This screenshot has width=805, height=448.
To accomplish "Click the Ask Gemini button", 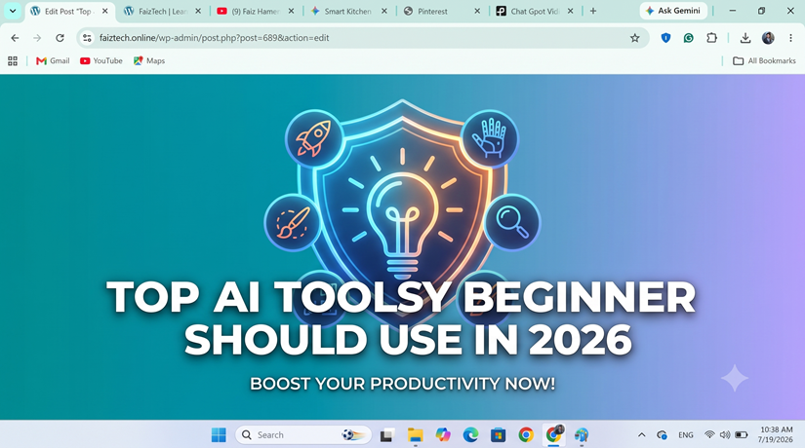I will tap(673, 11).
